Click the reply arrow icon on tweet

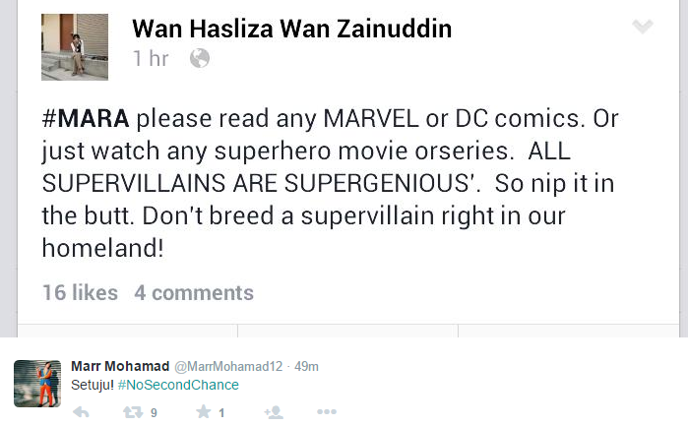(81, 413)
